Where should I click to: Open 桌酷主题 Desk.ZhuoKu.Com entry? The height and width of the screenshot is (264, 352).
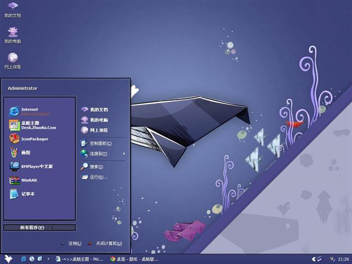[32, 125]
